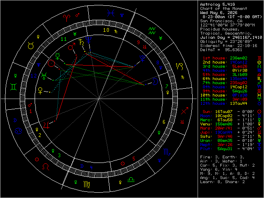Click the Gemini glyph ending the 1st house row
The width and height of the screenshot is (264, 198).
click(x=259, y=58)
